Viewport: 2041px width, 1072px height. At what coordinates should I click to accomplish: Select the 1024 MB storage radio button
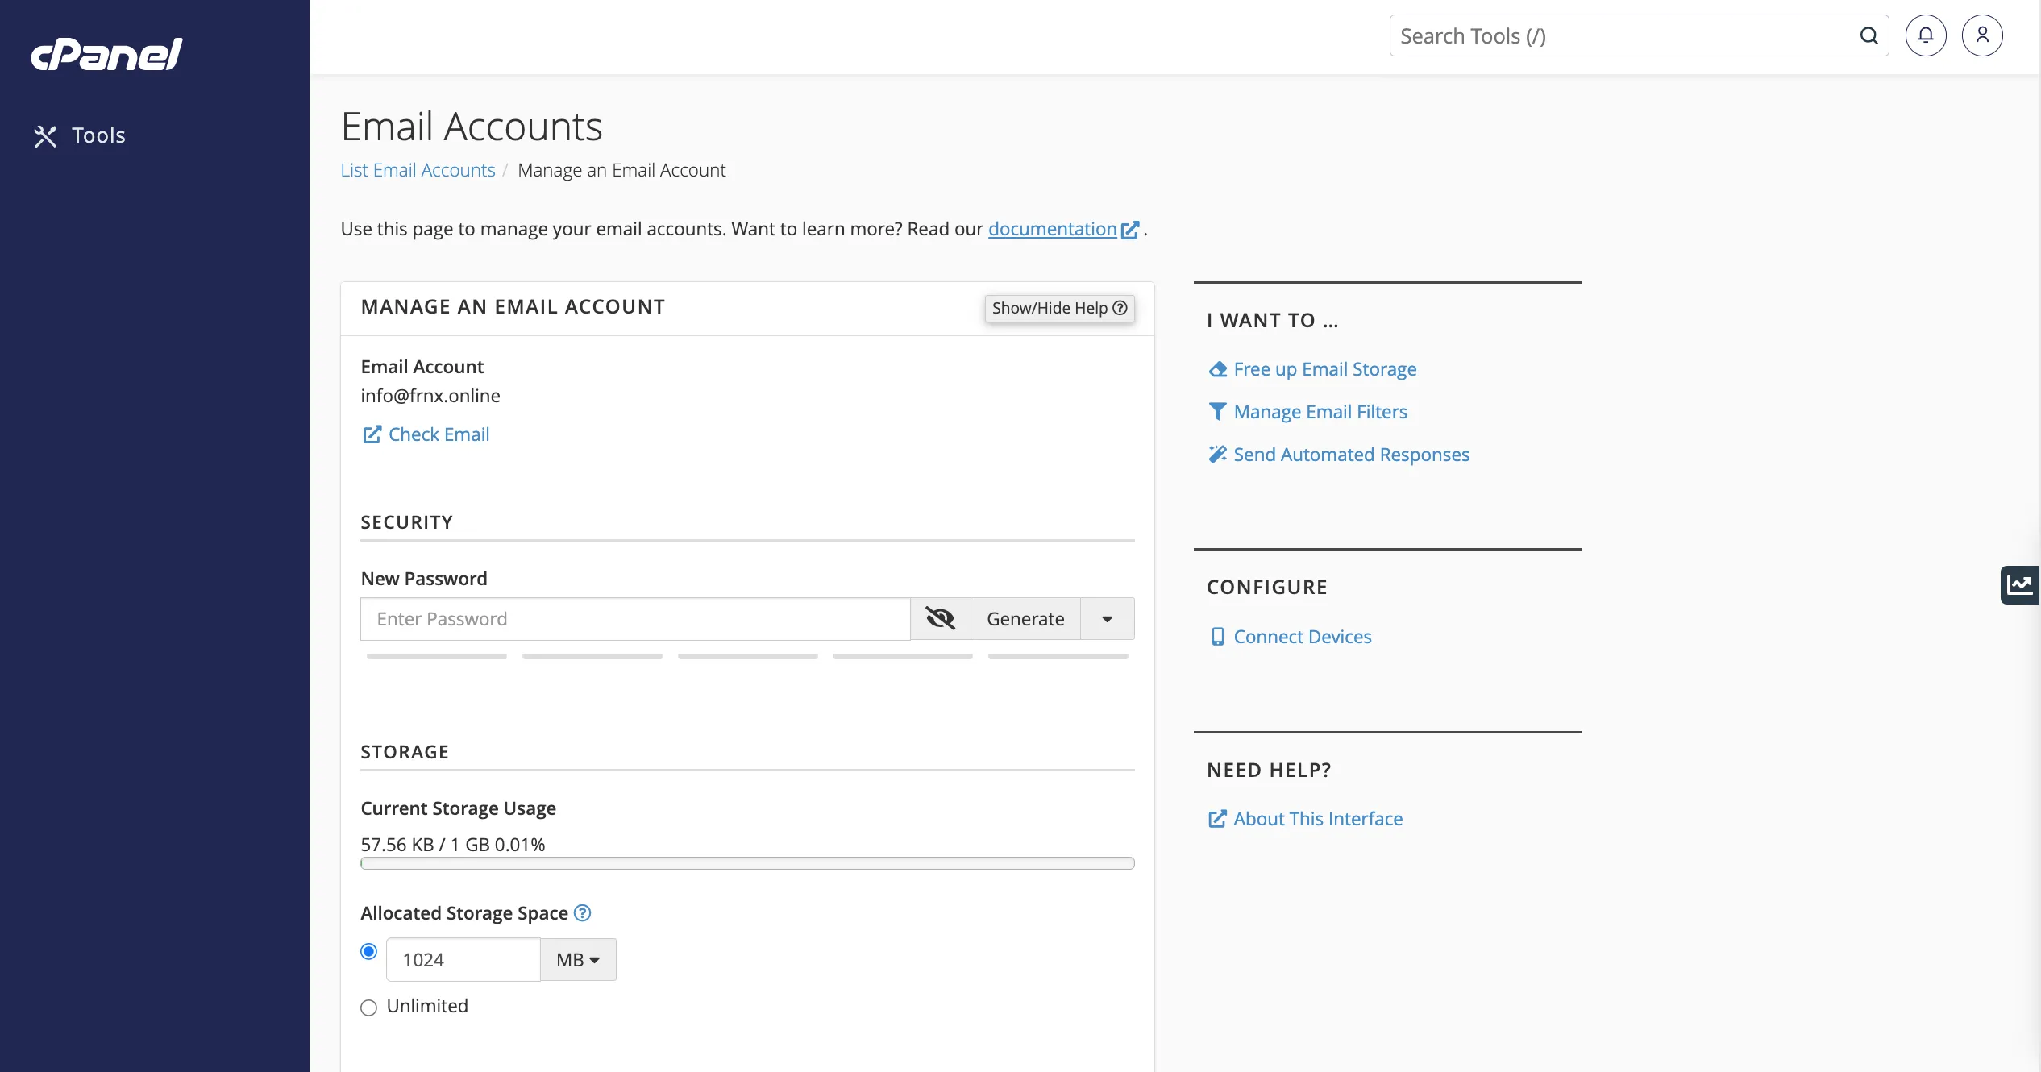click(x=368, y=951)
